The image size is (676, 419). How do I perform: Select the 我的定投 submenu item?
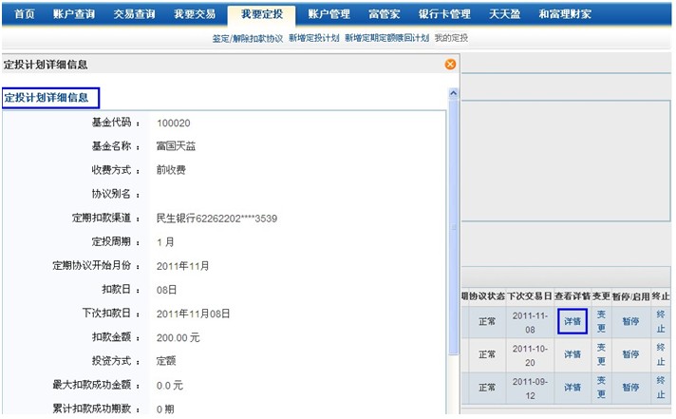[x=451, y=39]
